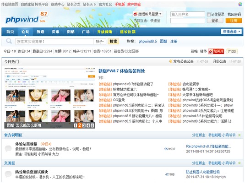Show slide 3 in slideshow pager
245x184 pixels.
pyautogui.click(x=84, y=125)
